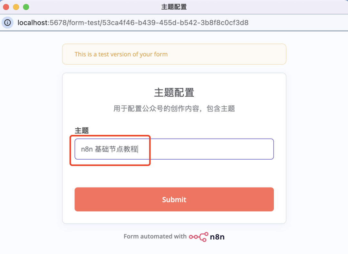Click the pink n8n logo icon
Image resolution: width=348 pixels, height=254 pixels.
click(x=198, y=237)
